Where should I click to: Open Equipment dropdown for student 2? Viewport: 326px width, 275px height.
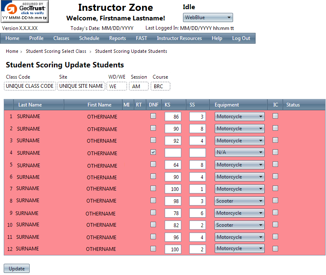pos(240,129)
